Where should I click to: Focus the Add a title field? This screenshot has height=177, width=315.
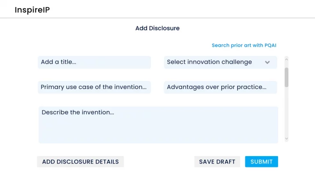pos(94,62)
